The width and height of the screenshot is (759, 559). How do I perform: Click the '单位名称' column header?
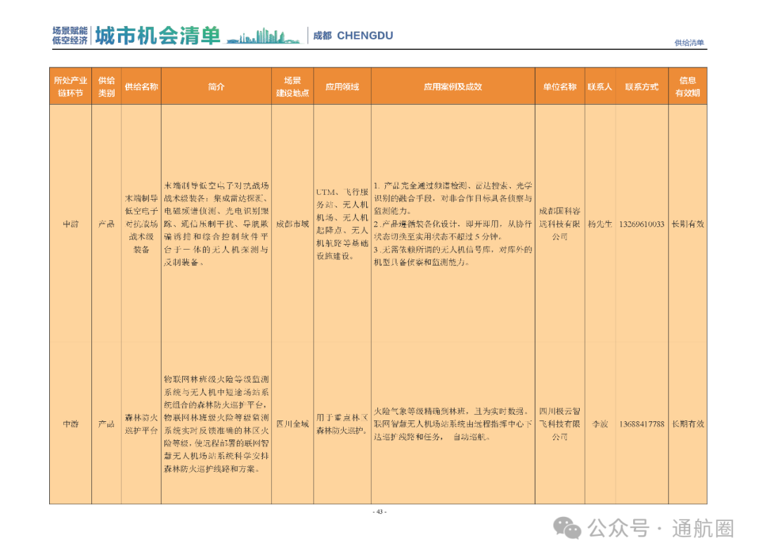point(559,86)
